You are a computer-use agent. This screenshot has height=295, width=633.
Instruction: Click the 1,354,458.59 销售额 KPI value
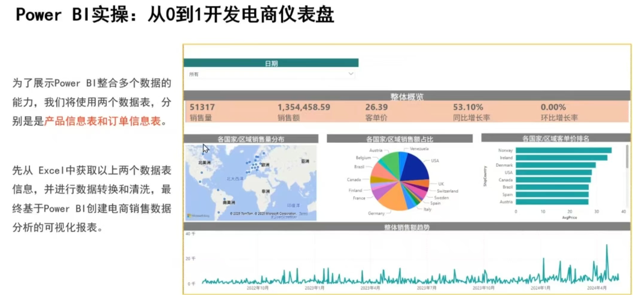pos(304,107)
